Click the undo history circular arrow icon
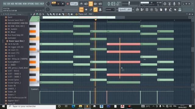This screenshot has height=109, width=195. [x=165, y=4]
